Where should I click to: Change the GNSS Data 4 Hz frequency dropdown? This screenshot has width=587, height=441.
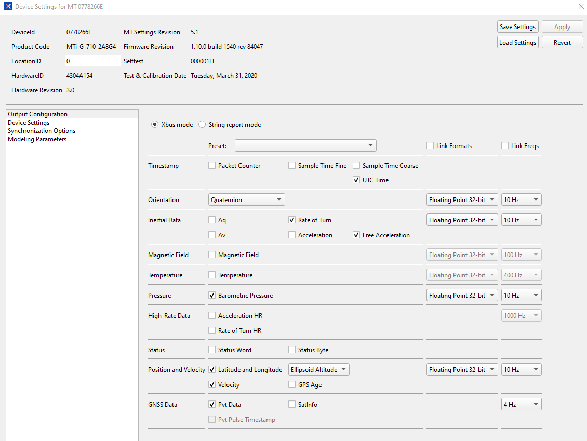point(521,404)
